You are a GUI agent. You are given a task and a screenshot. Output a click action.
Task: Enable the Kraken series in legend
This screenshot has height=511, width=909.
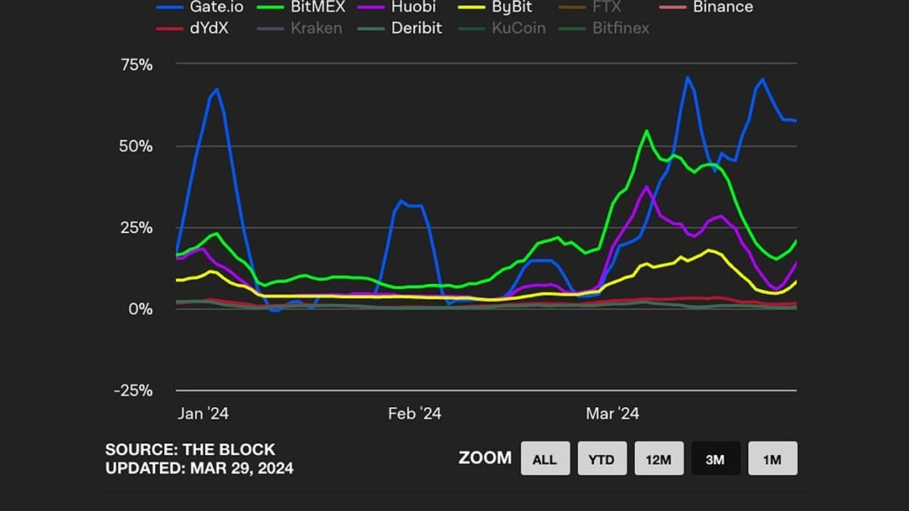(299, 28)
